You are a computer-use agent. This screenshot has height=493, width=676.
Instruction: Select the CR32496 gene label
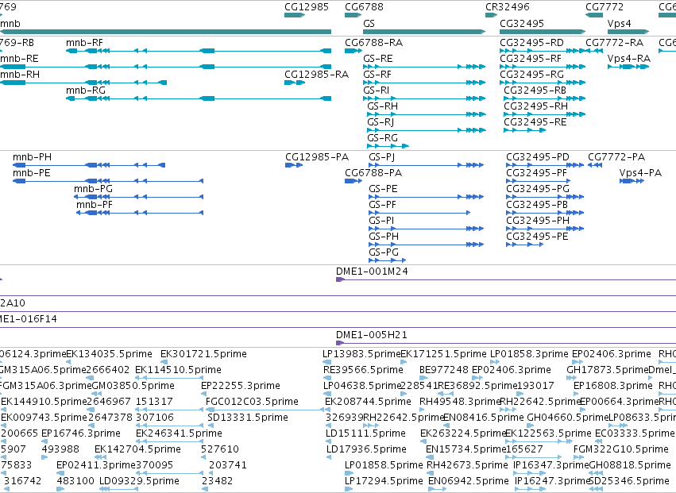click(x=508, y=7)
